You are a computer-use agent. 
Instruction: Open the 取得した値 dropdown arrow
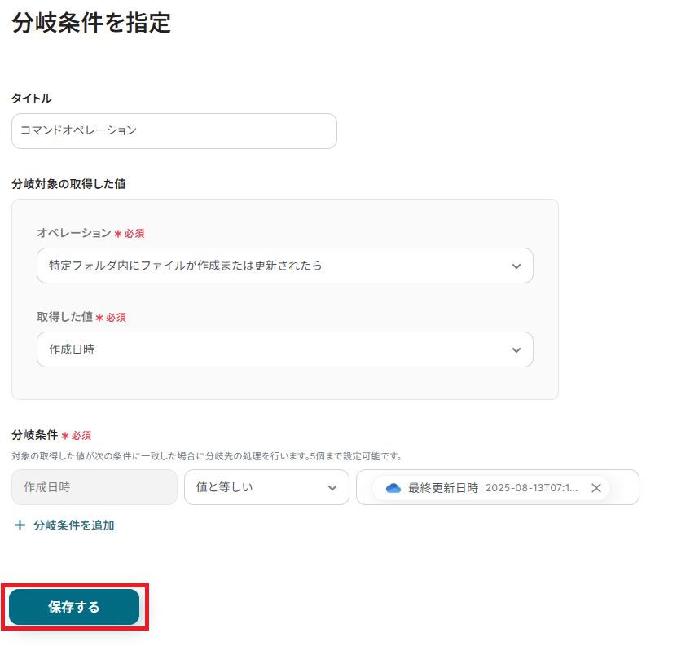click(x=516, y=349)
